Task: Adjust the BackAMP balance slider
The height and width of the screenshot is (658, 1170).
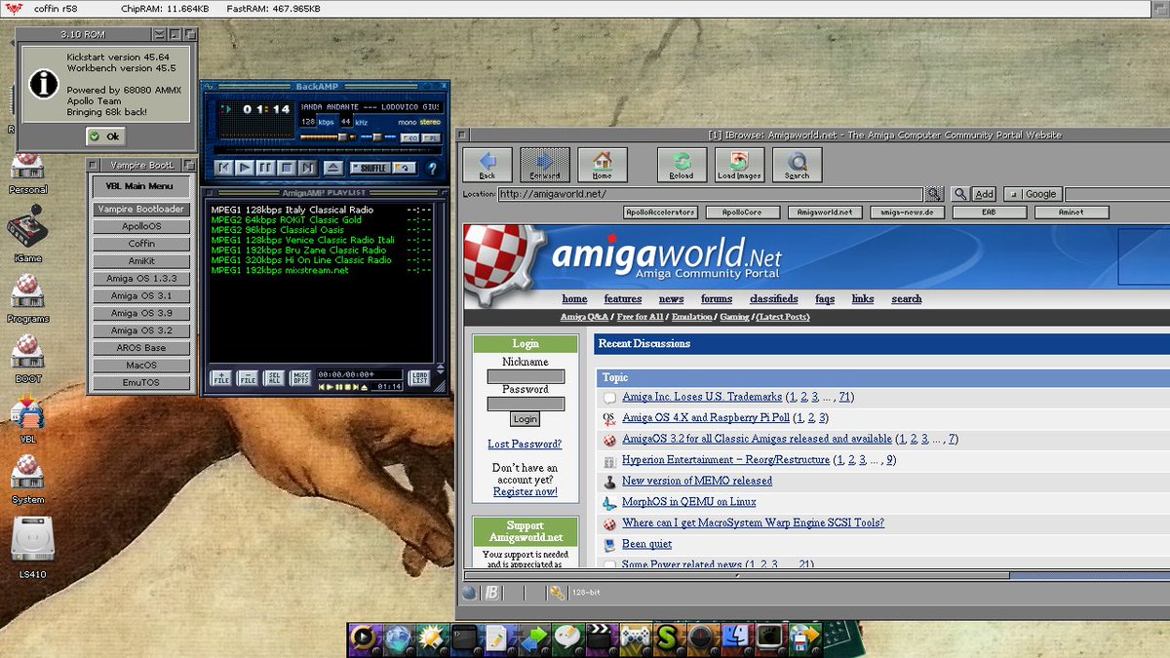Action: [x=377, y=137]
